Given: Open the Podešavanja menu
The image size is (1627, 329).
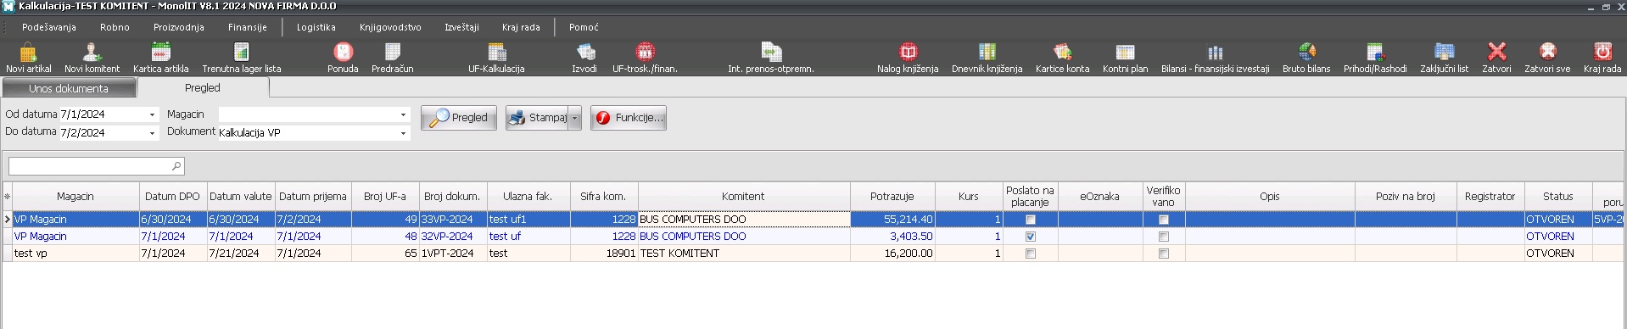Looking at the screenshot, I should (x=49, y=27).
